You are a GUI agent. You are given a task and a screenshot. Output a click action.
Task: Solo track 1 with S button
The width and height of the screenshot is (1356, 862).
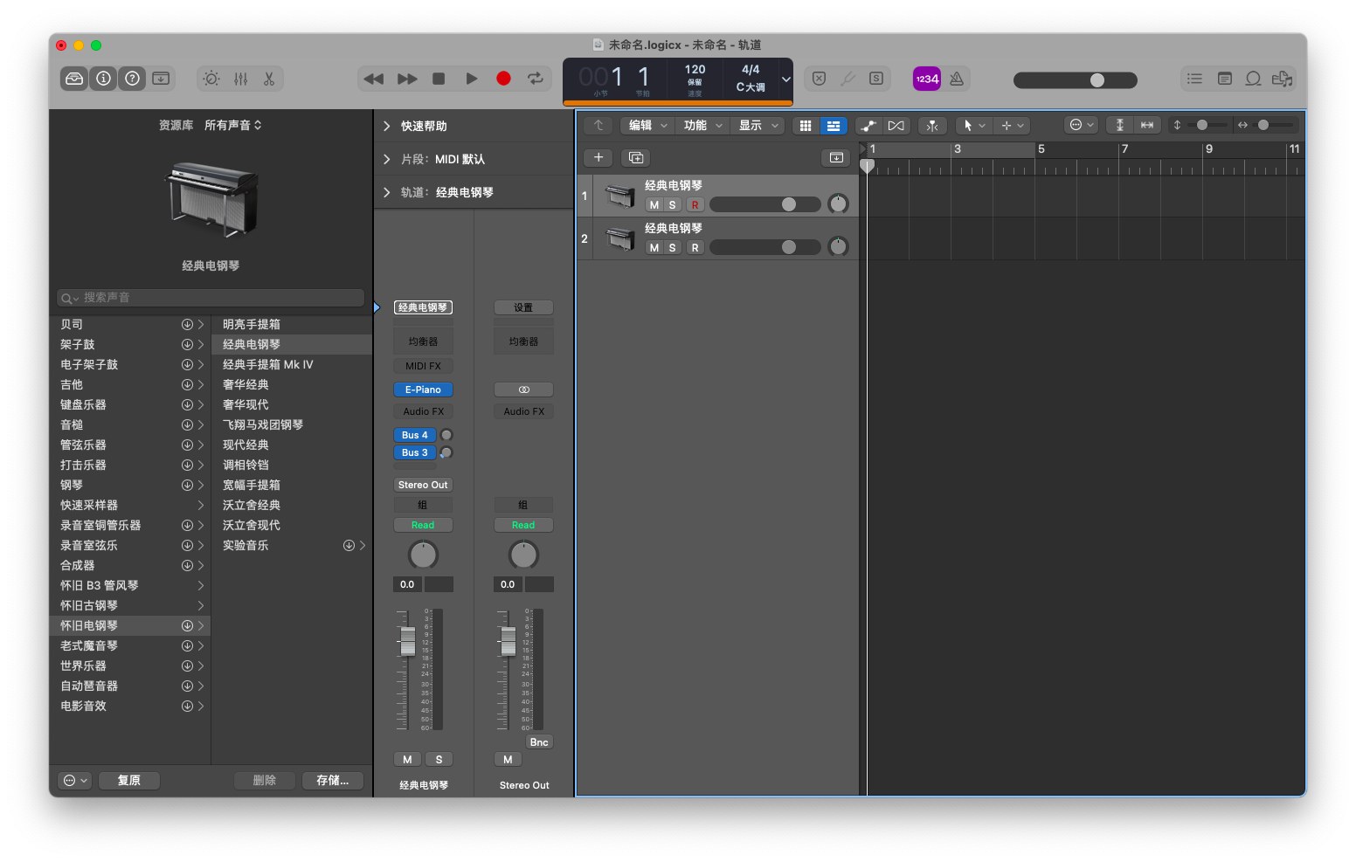pyautogui.click(x=672, y=205)
